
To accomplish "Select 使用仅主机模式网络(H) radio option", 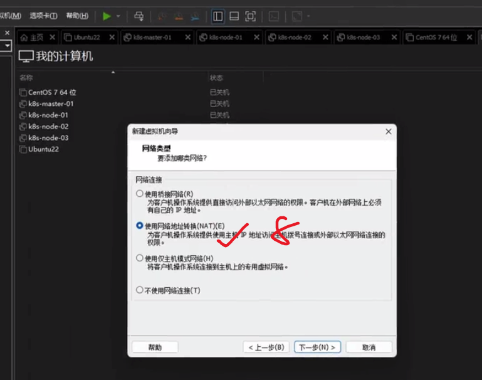I will pyautogui.click(x=140, y=258).
